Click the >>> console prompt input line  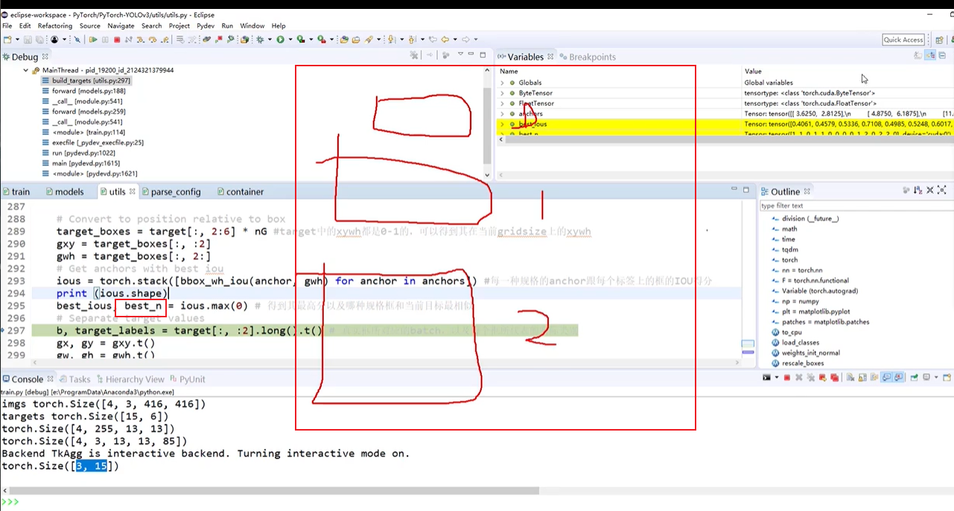tap(477, 503)
